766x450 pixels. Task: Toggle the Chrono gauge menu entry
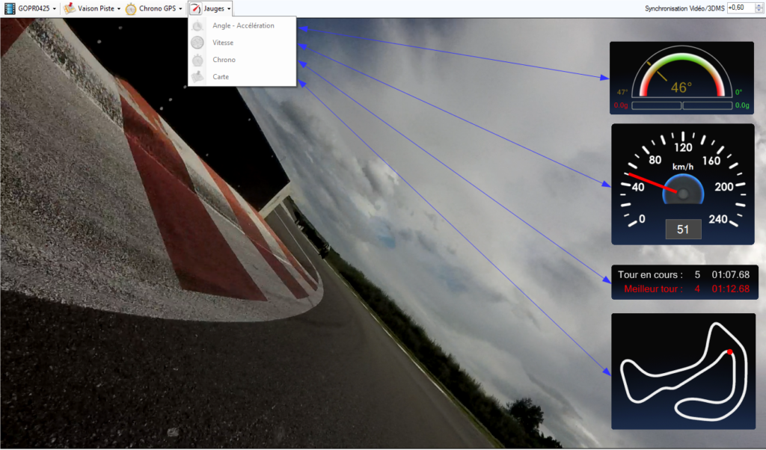[x=224, y=60]
